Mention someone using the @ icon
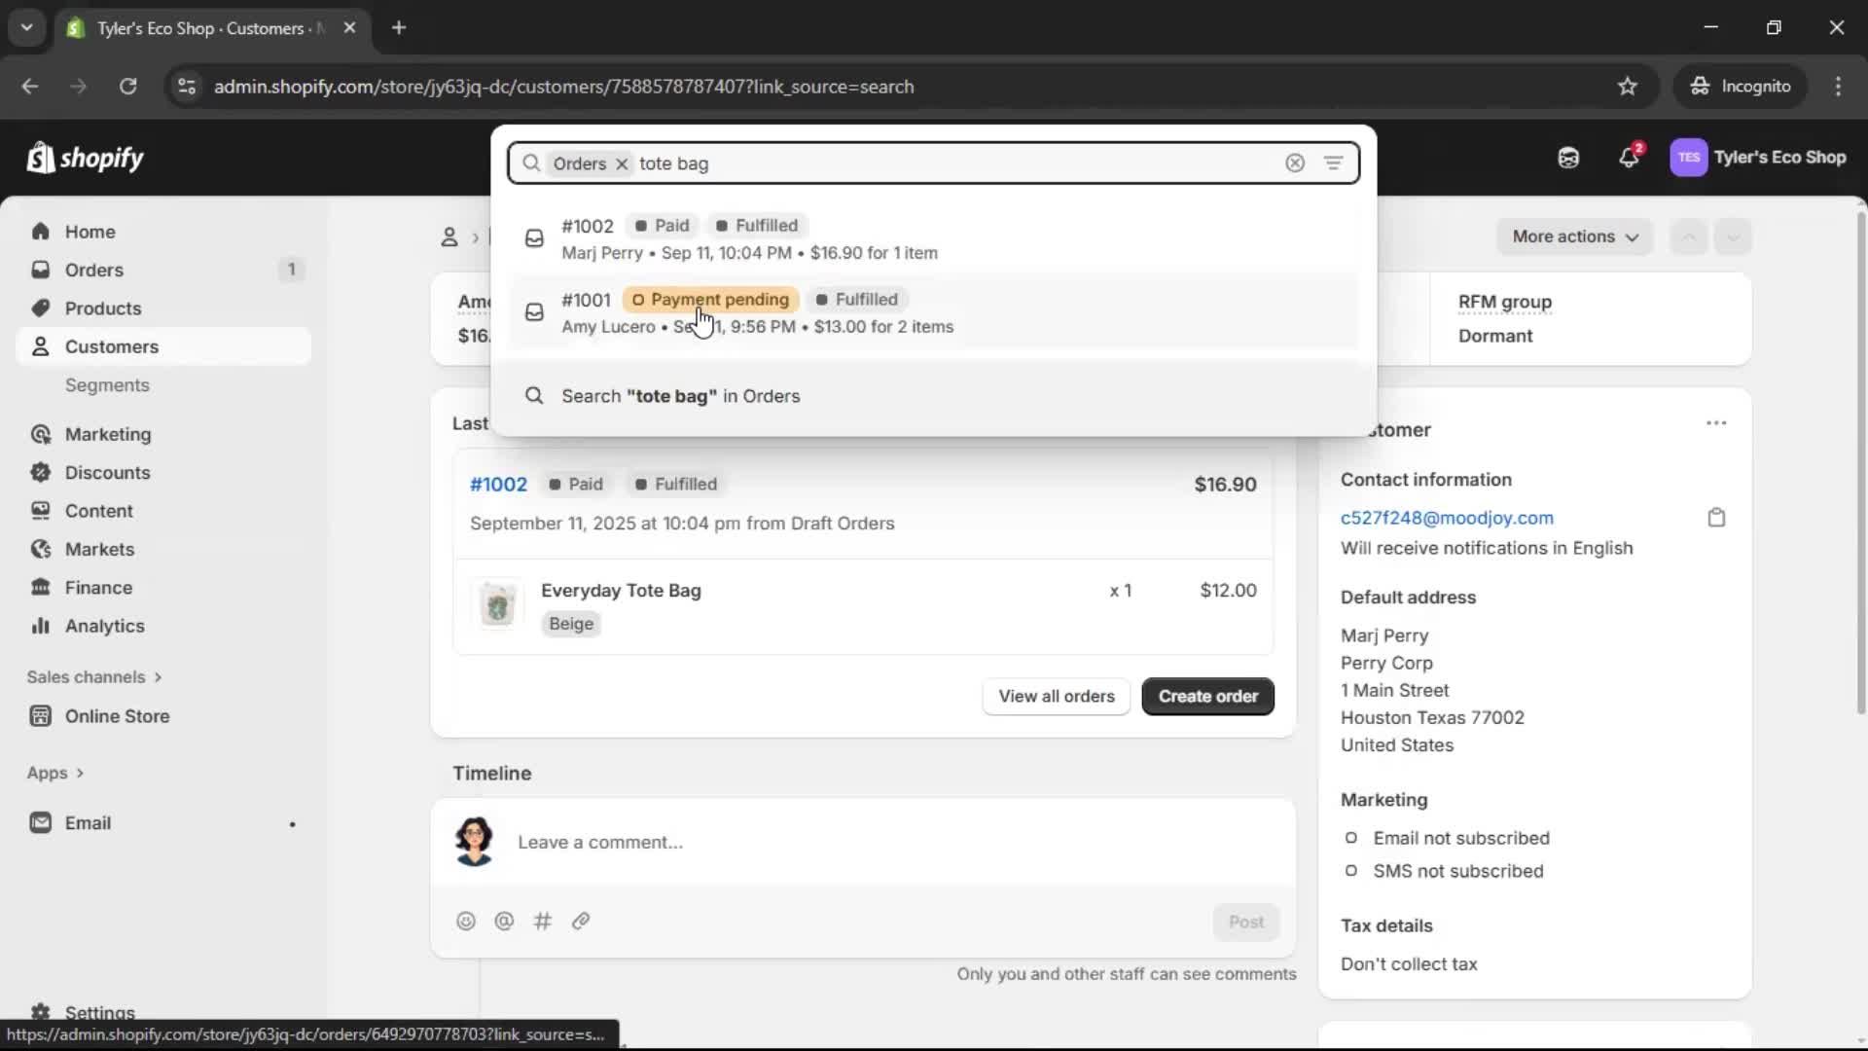This screenshot has width=1868, height=1051. pyautogui.click(x=504, y=921)
